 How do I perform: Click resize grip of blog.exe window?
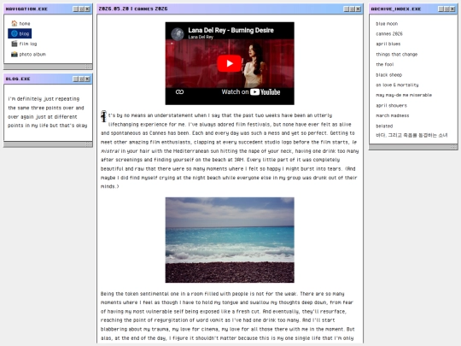point(89,144)
